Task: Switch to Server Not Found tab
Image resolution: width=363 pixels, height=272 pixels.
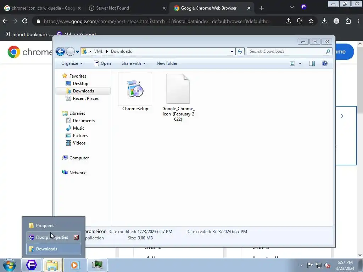Action: click(127, 8)
